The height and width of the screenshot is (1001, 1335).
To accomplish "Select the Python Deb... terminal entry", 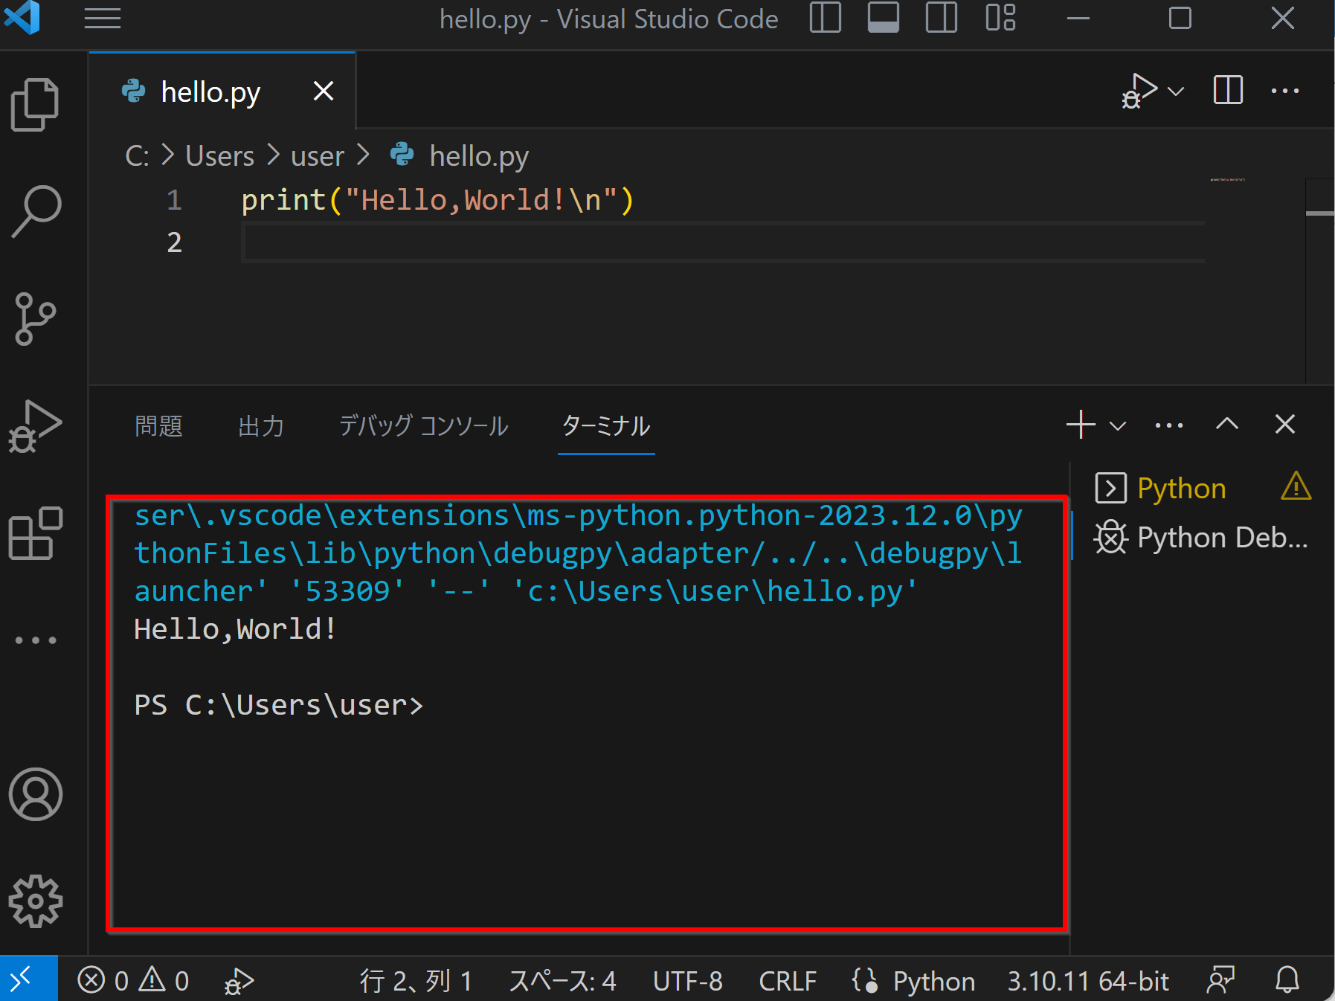I will point(1200,538).
